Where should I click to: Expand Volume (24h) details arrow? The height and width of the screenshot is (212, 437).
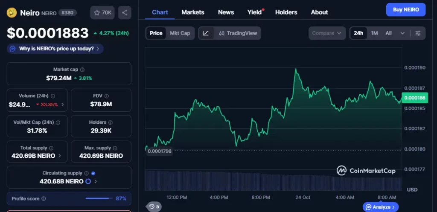[63, 105]
